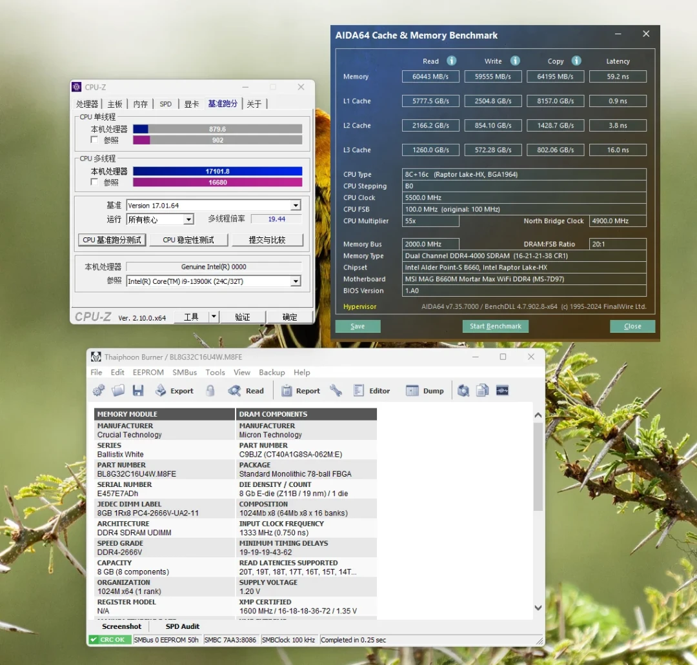Image resolution: width=697 pixels, height=665 pixels.
Task: Click the magnifier chip icon after Dump
Action: 463,390
